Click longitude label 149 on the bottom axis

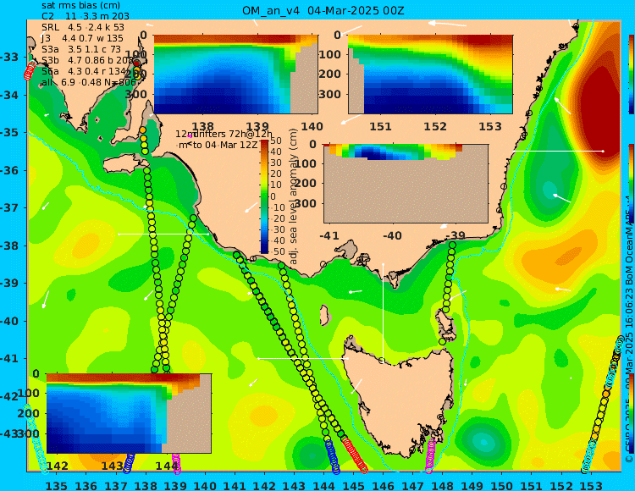(472, 485)
